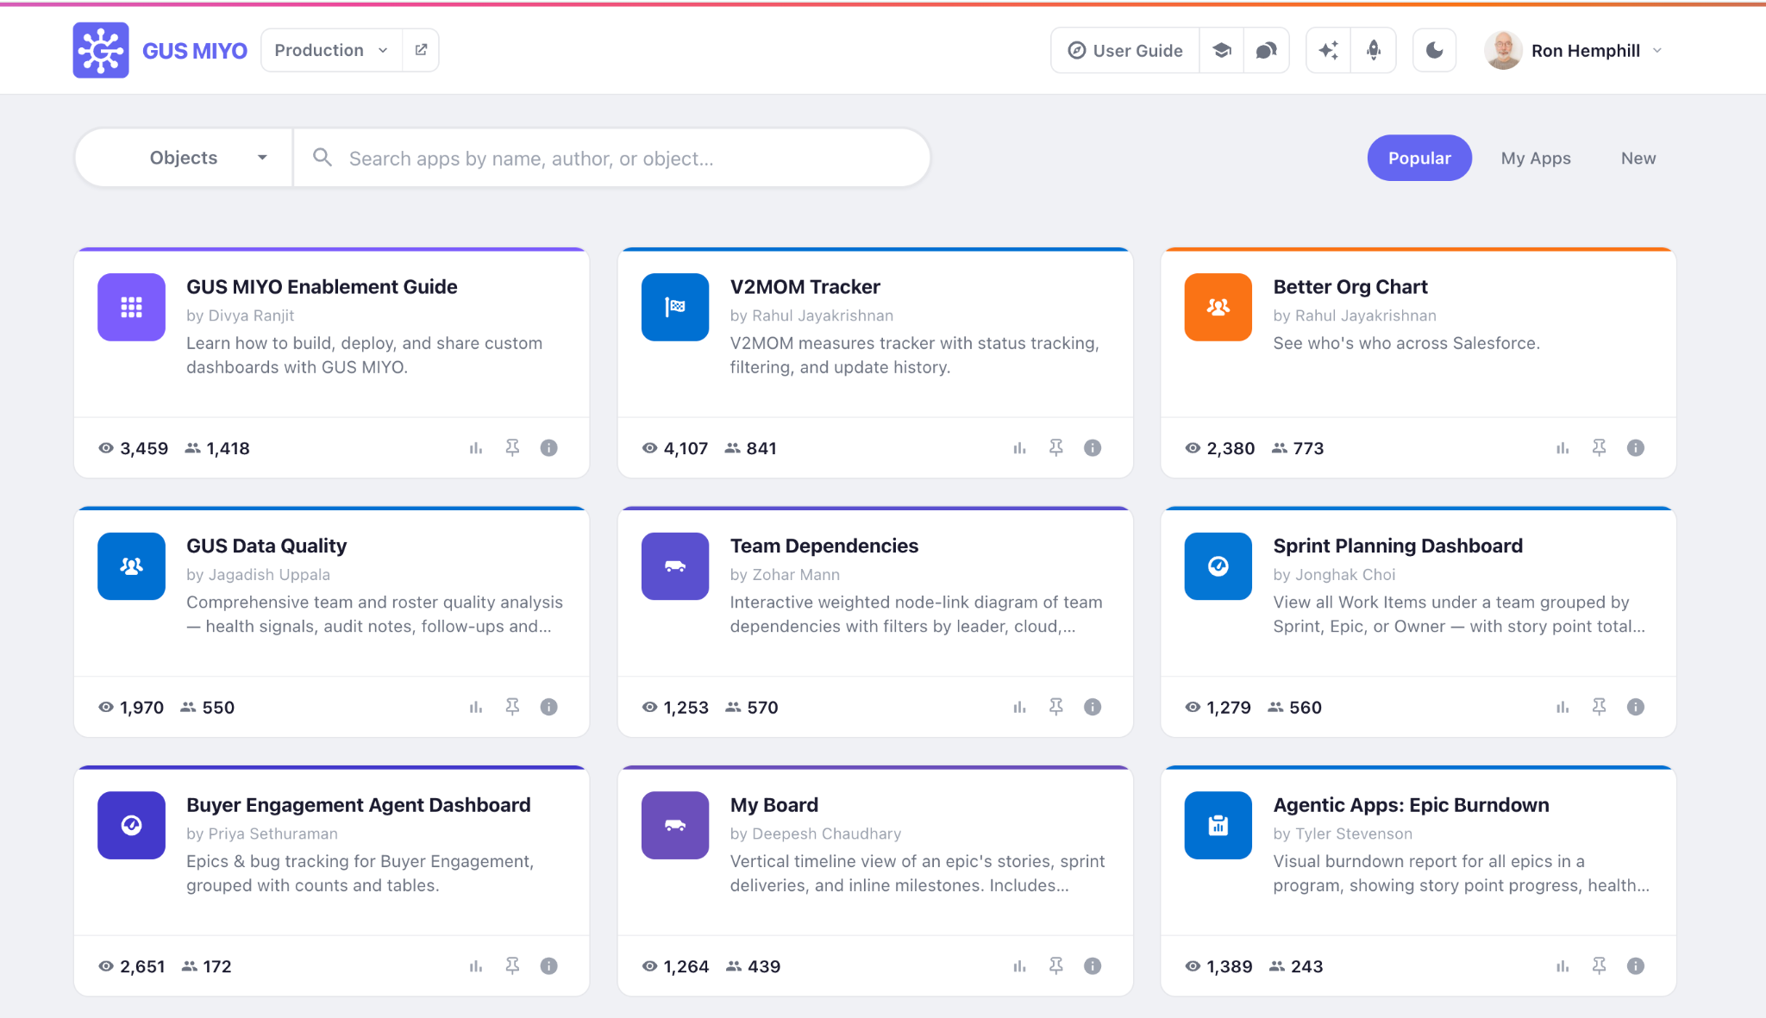The width and height of the screenshot is (1766, 1018).
Task: Click the Sprint Planning Dashboard gauge icon
Action: click(x=1218, y=566)
